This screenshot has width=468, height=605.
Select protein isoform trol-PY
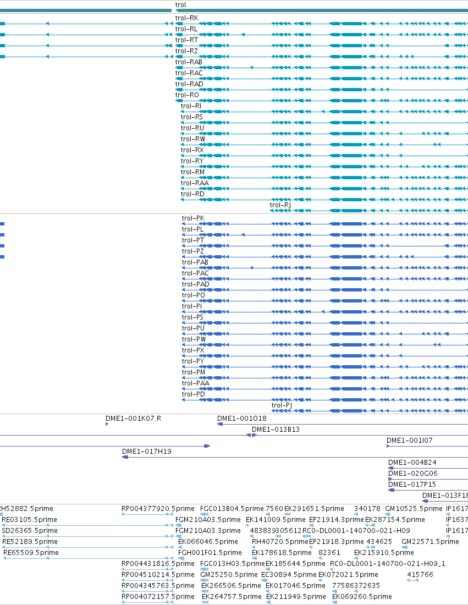click(193, 361)
